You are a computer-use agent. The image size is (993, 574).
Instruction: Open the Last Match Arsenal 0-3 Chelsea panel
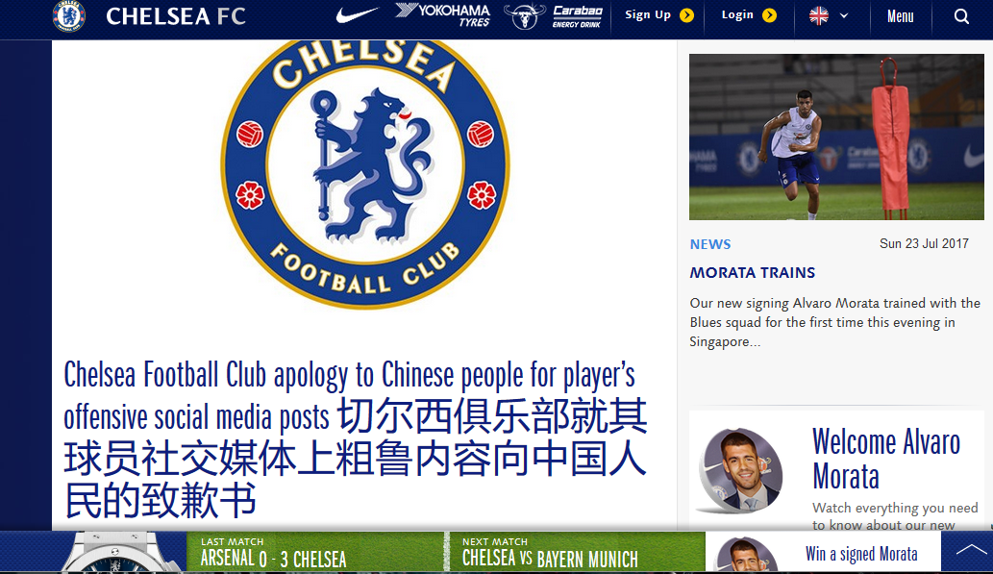[x=314, y=552]
